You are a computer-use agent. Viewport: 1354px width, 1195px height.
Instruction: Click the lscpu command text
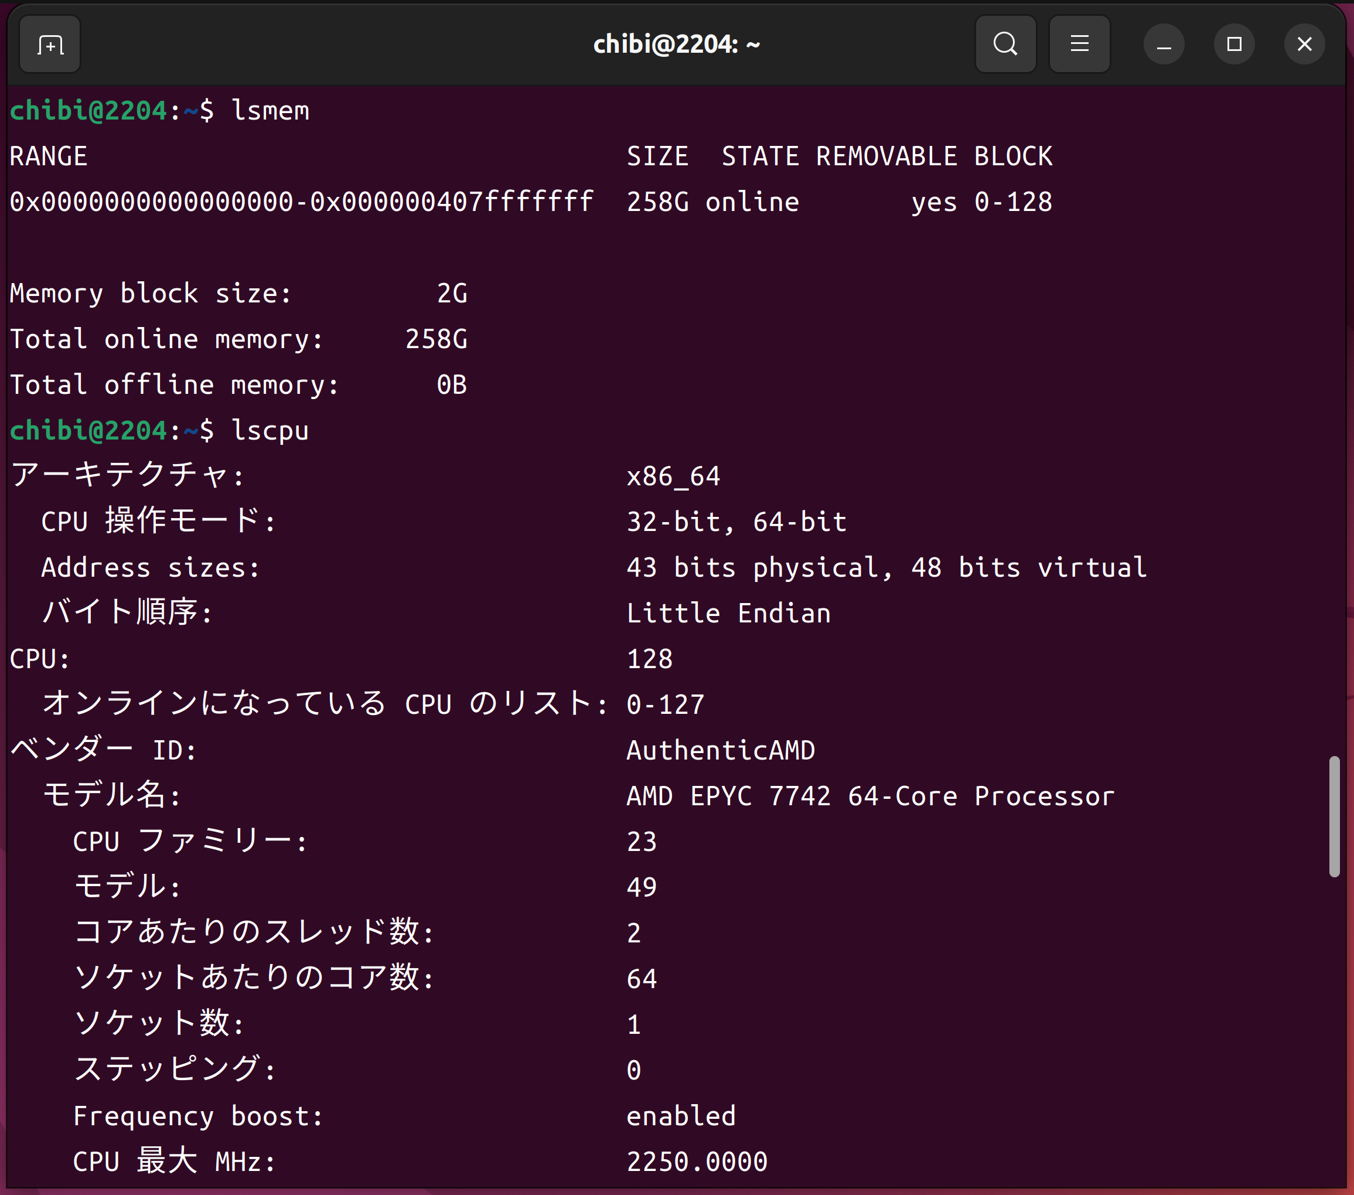tap(270, 431)
